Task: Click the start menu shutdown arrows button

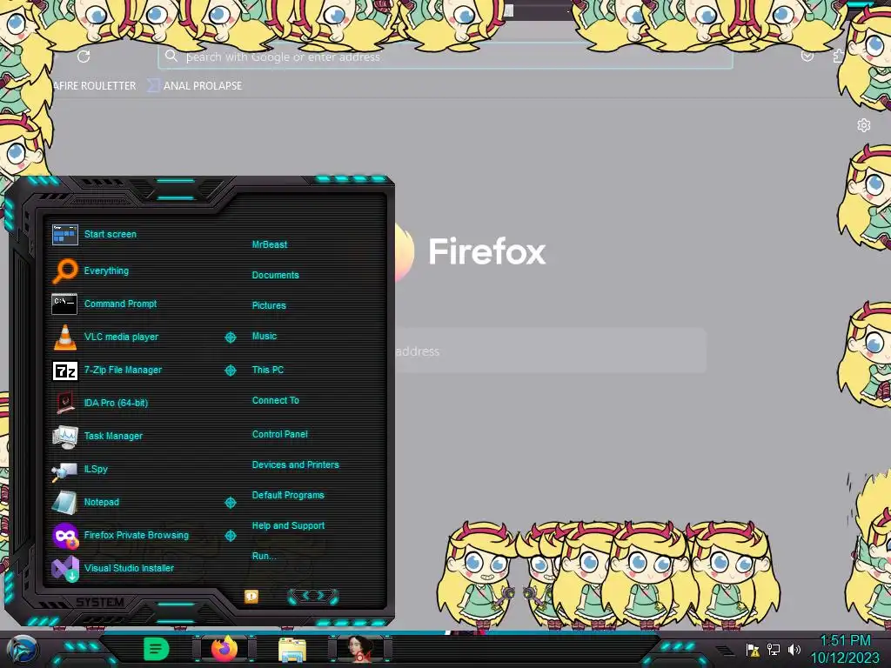Action: click(x=313, y=596)
